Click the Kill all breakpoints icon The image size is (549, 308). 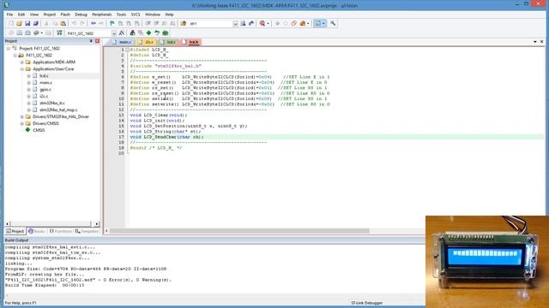(x=302, y=23)
